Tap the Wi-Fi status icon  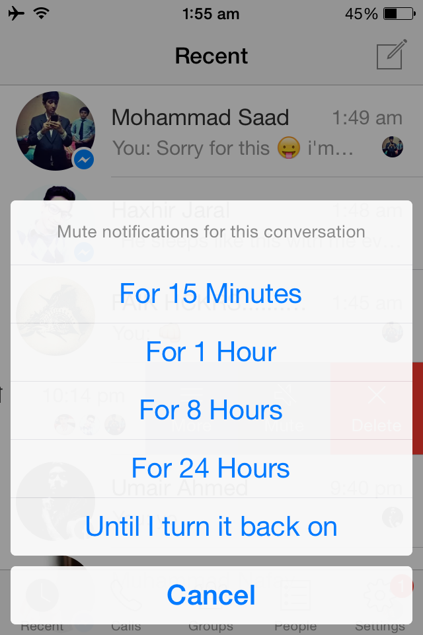pyautogui.click(x=41, y=13)
